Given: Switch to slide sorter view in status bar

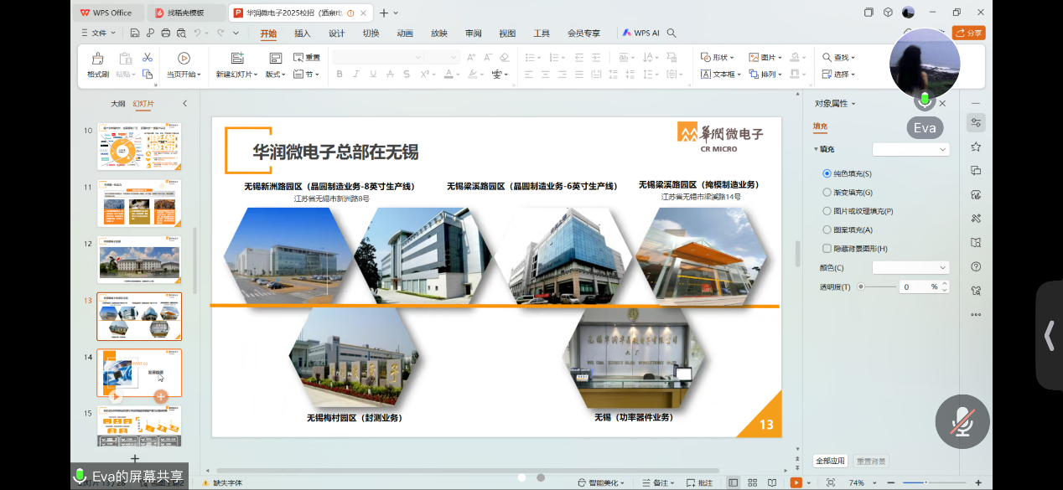Looking at the screenshot, I should (x=753, y=482).
